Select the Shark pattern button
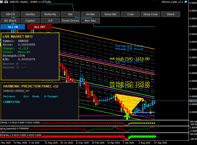The image size is (197, 145). pos(171,14)
